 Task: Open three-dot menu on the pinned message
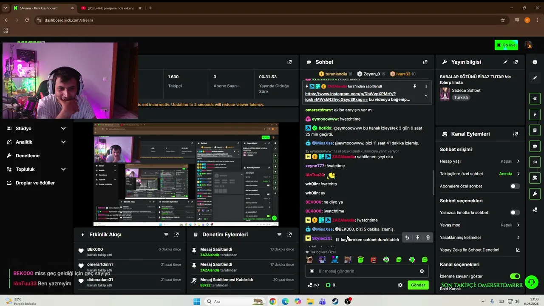[x=426, y=86]
